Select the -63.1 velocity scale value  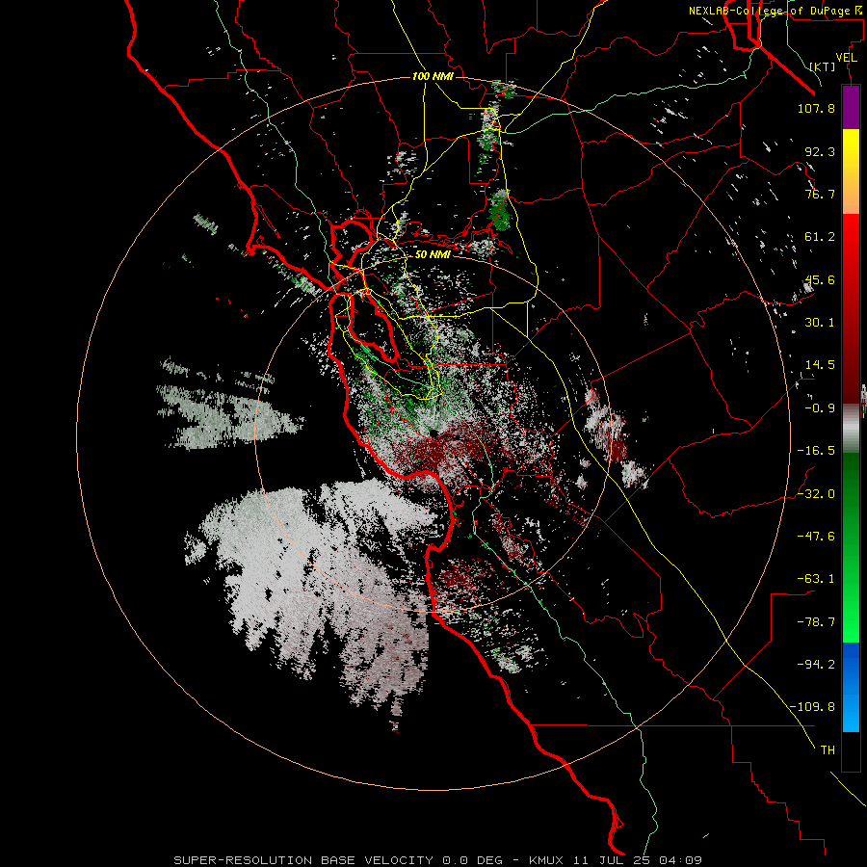[x=816, y=579]
